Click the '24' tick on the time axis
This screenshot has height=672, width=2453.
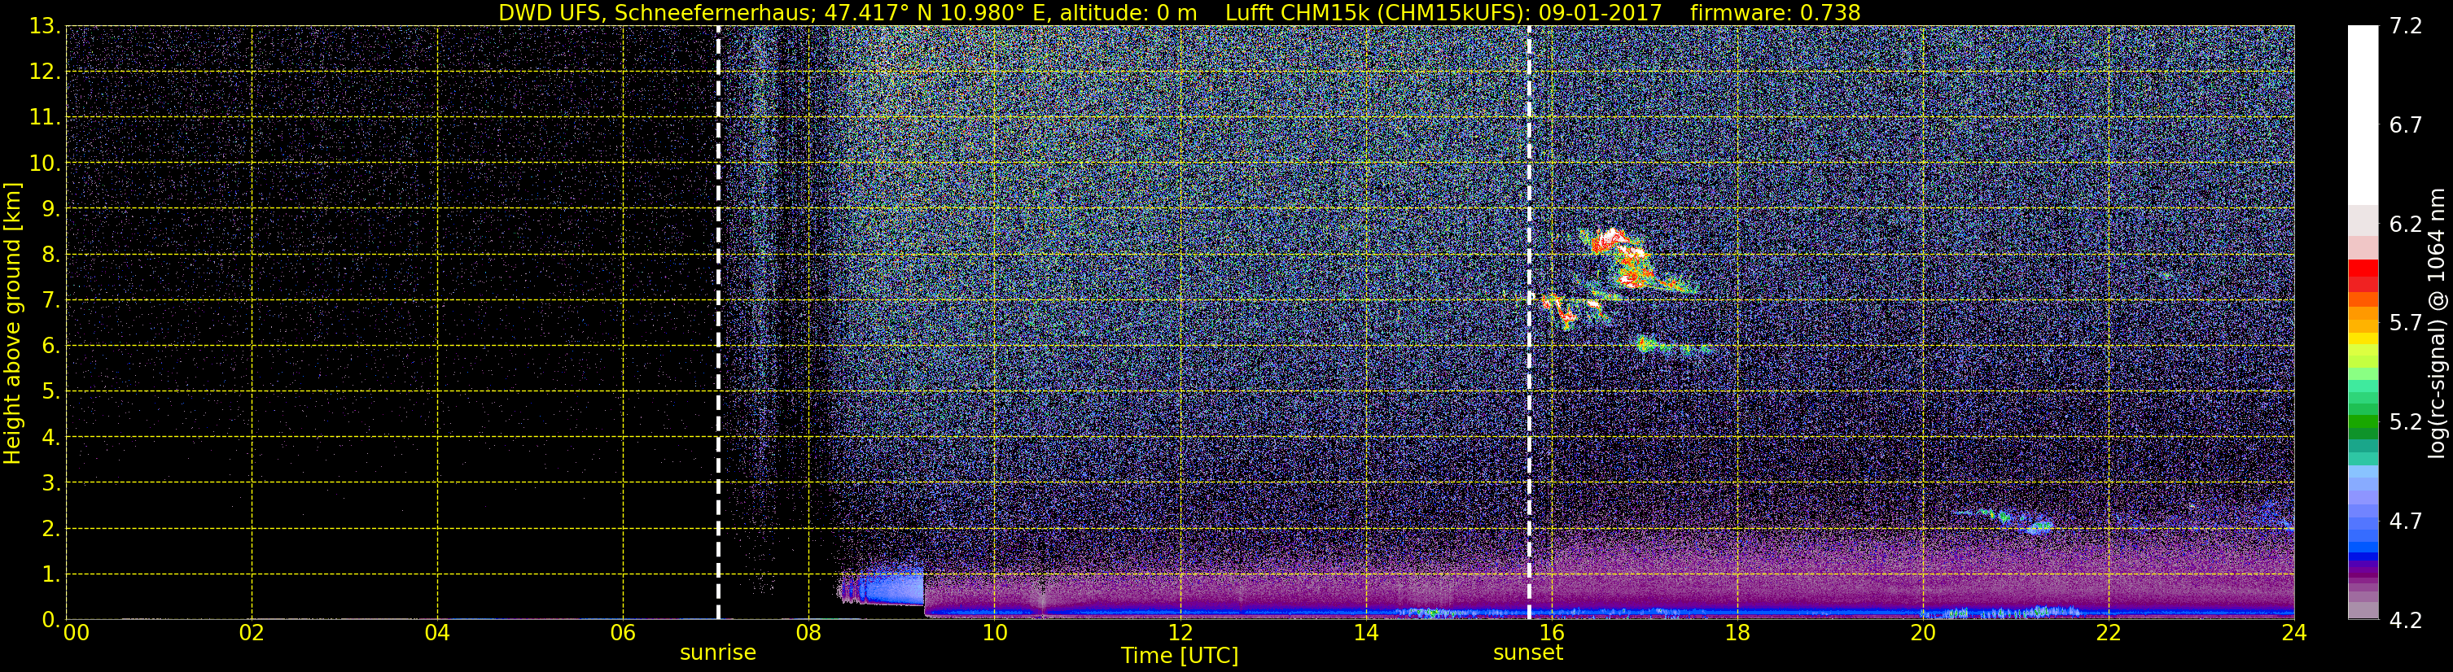coord(2294,633)
